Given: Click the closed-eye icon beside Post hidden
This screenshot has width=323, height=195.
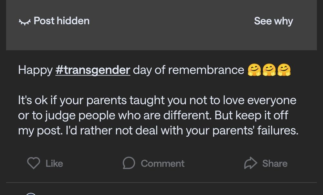Looking at the screenshot, I should pos(25,22).
